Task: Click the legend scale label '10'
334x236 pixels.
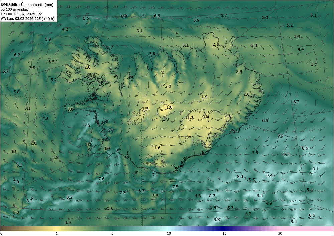Action: tap(169, 233)
